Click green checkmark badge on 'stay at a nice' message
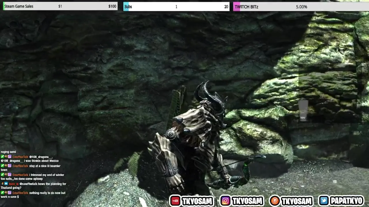The width and height of the screenshot is (369, 207). click(2, 166)
